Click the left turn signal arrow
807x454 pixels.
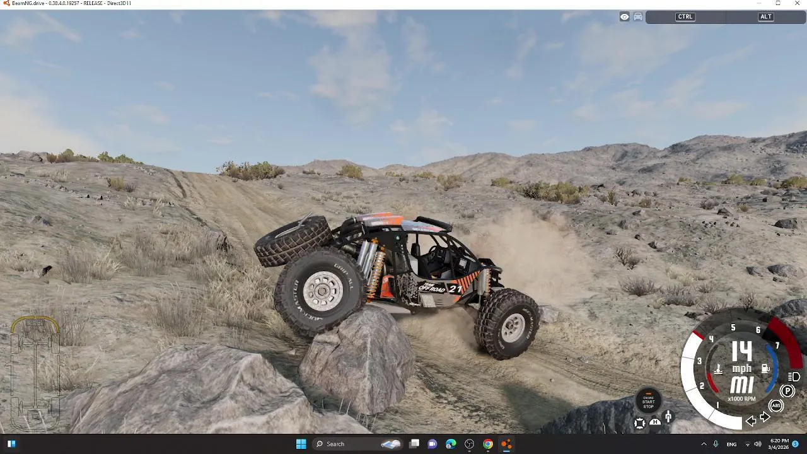click(x=750, y=421)
